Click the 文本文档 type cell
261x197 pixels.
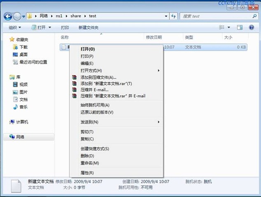(193, 47)
